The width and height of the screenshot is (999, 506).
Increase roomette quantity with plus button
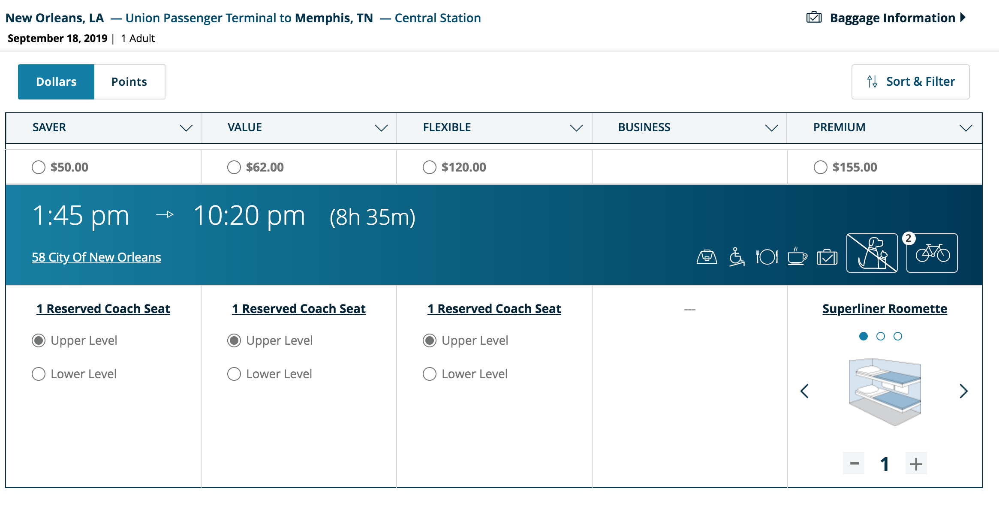tap(916, 464)
